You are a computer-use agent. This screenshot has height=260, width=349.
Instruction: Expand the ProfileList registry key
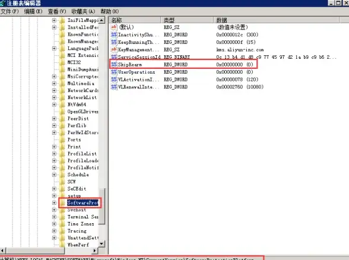pos(54,154)
